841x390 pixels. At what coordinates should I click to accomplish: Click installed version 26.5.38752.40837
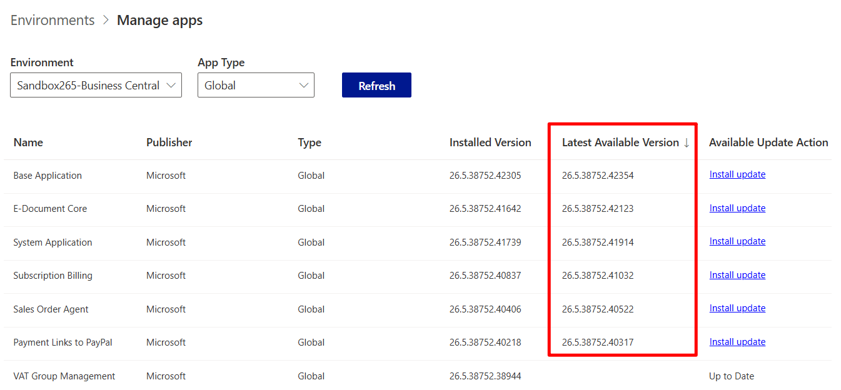(x=485, y=276)
